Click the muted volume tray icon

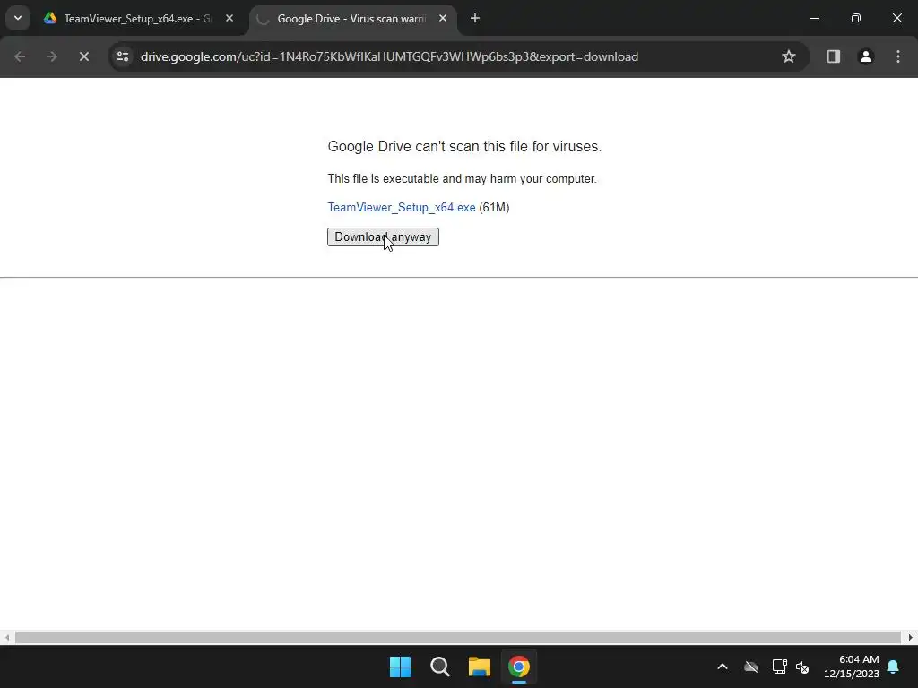[x=802, y=666]
